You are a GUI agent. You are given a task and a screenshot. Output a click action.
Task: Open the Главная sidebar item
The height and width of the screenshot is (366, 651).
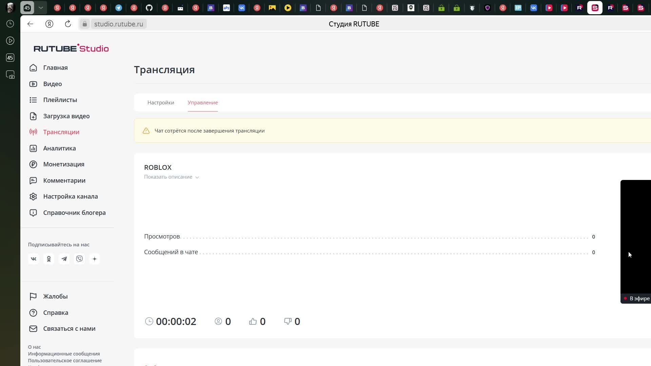(x=55, y=68)
